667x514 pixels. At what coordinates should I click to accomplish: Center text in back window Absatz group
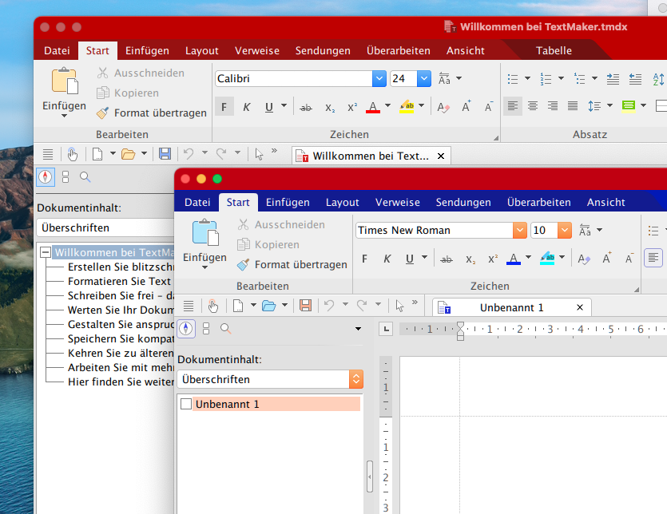click(x=533, y=106)
